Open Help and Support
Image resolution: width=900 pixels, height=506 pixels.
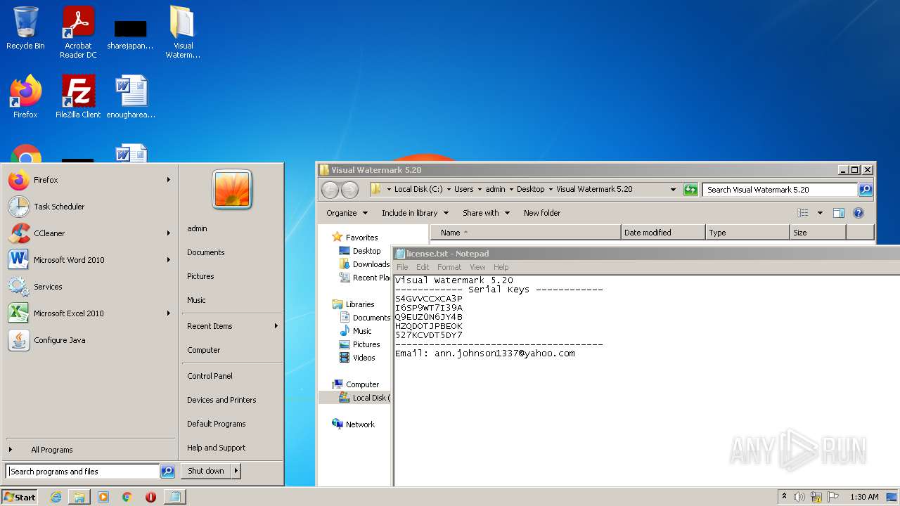(x=216, y=448)
